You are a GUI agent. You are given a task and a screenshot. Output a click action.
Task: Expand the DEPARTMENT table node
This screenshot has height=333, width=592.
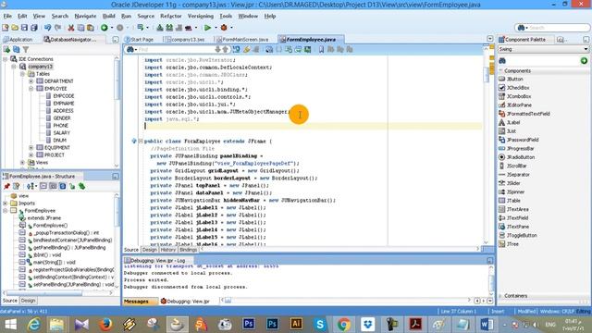(31, 81)
